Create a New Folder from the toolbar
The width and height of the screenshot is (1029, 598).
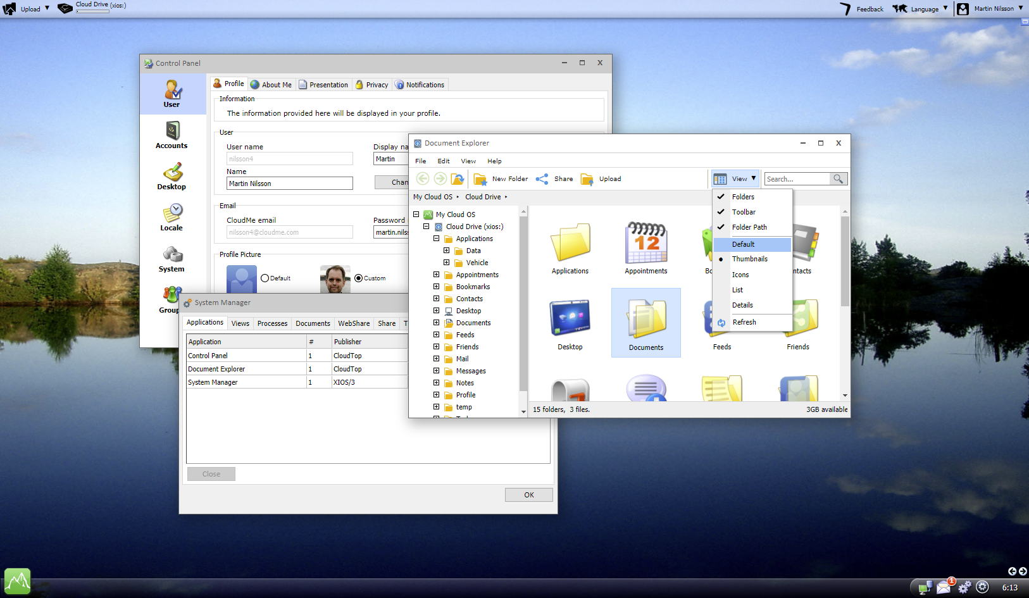(501, 179)
